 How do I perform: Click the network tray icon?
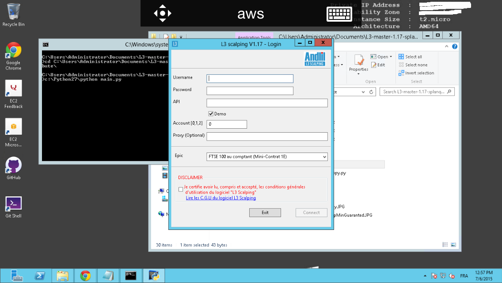coord(443,275)
